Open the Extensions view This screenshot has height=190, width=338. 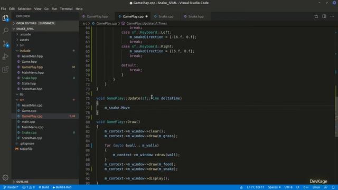(x=5, y=70)
